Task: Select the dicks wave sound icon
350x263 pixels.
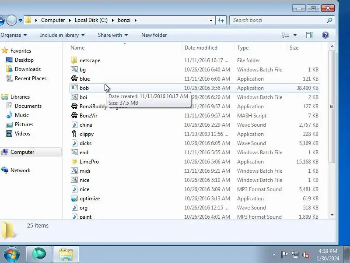Action: click(74, 143)
